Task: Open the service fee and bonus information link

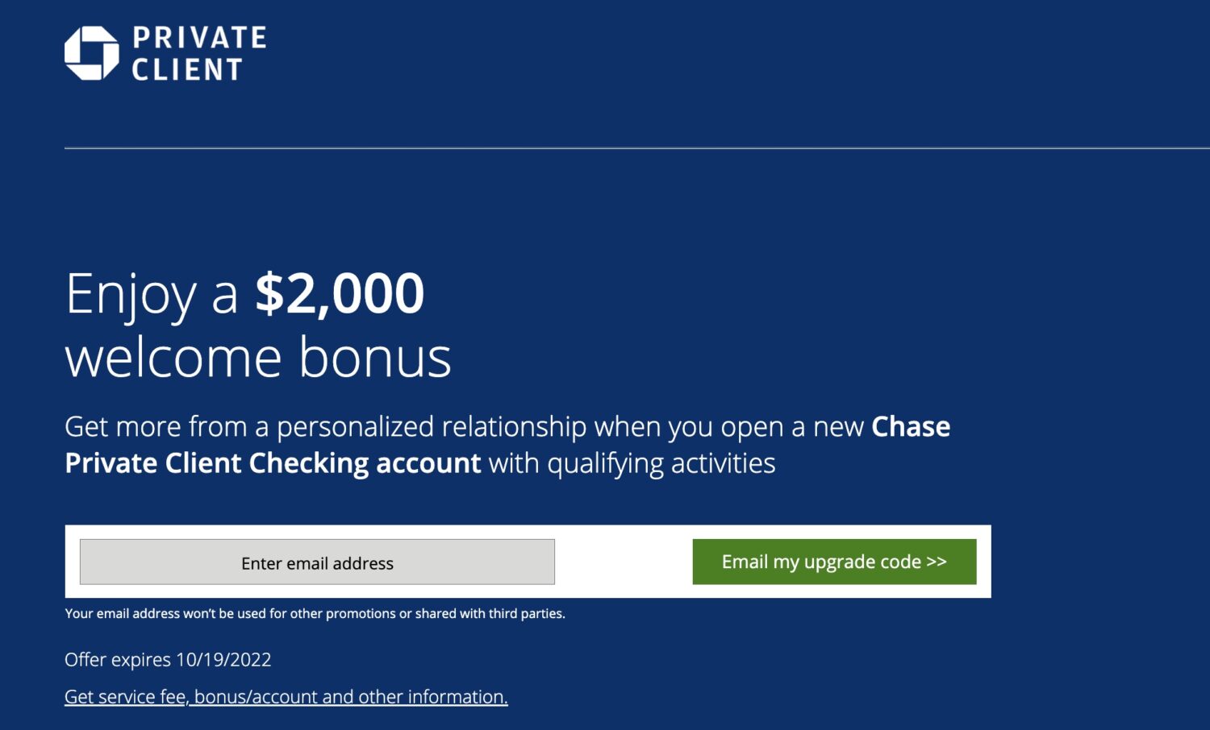Action: [286, 697]
